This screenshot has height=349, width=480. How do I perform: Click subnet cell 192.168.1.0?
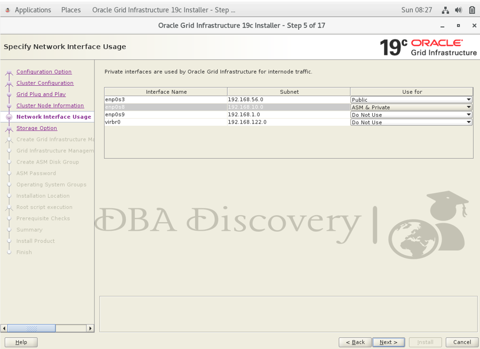tap(289, 115)
